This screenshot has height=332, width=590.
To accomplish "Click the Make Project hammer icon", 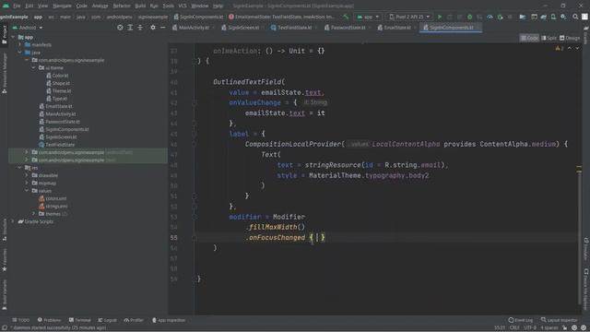I will pos(346,17).
